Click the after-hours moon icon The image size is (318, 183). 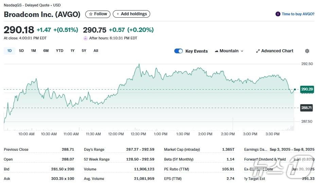pos(85,38)
